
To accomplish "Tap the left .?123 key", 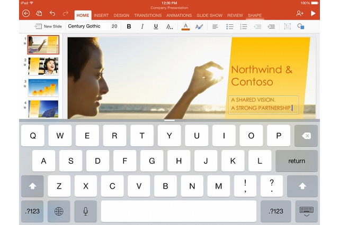I will click(32, 211).
